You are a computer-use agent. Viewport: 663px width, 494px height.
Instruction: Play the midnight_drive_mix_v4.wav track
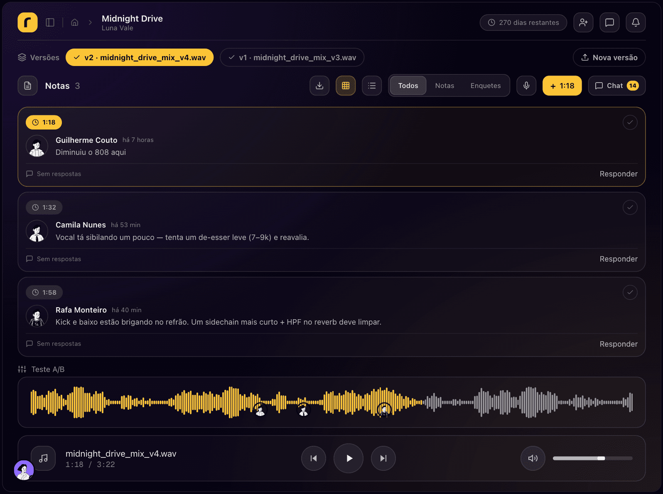pos(349,458)
